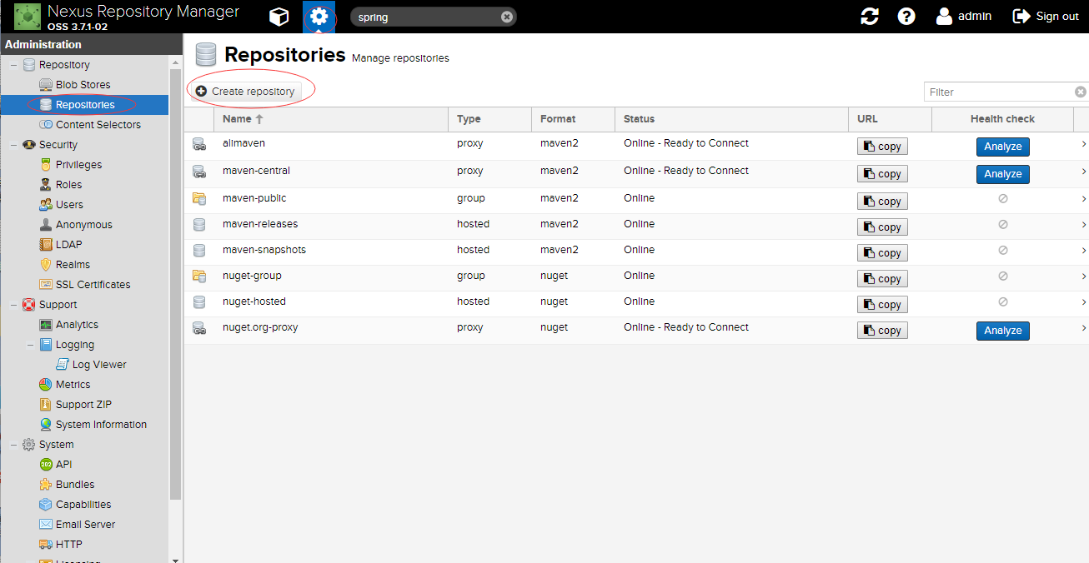The height and width of the screenshot is (563, 1089).
Task: Copy URL of maven-public repository
Action: pos(882,202)
